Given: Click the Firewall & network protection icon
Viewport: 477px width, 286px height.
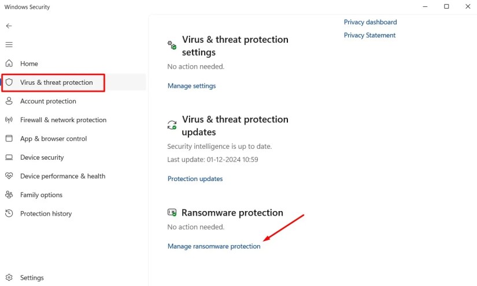Looking at the screenshot, I should point(9,120).
